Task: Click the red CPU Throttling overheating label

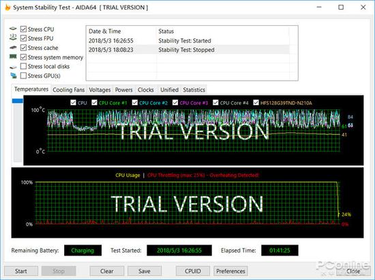Action: click(x=202, y=175)
